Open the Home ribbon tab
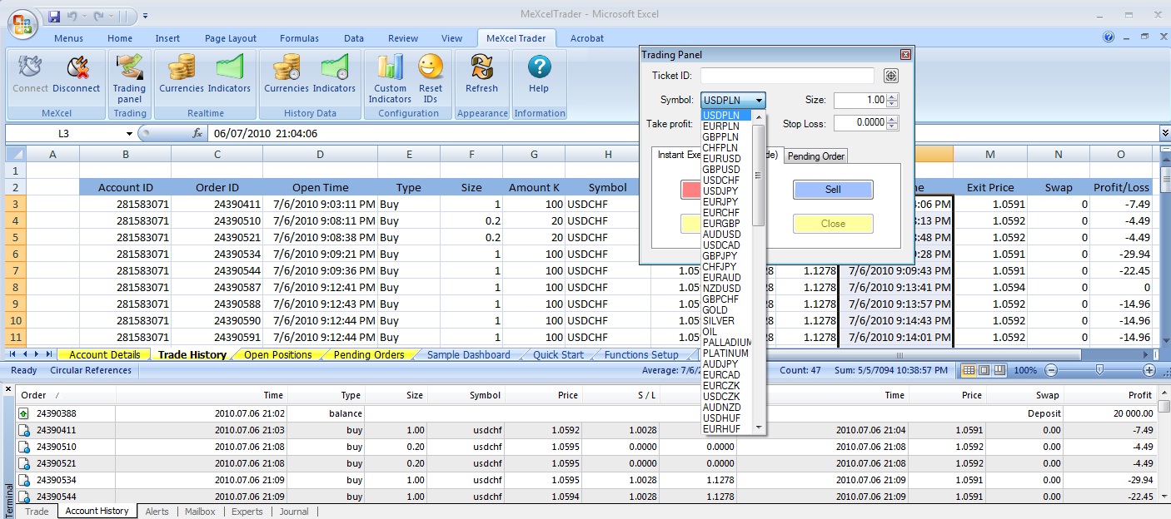 click(120, 38)
